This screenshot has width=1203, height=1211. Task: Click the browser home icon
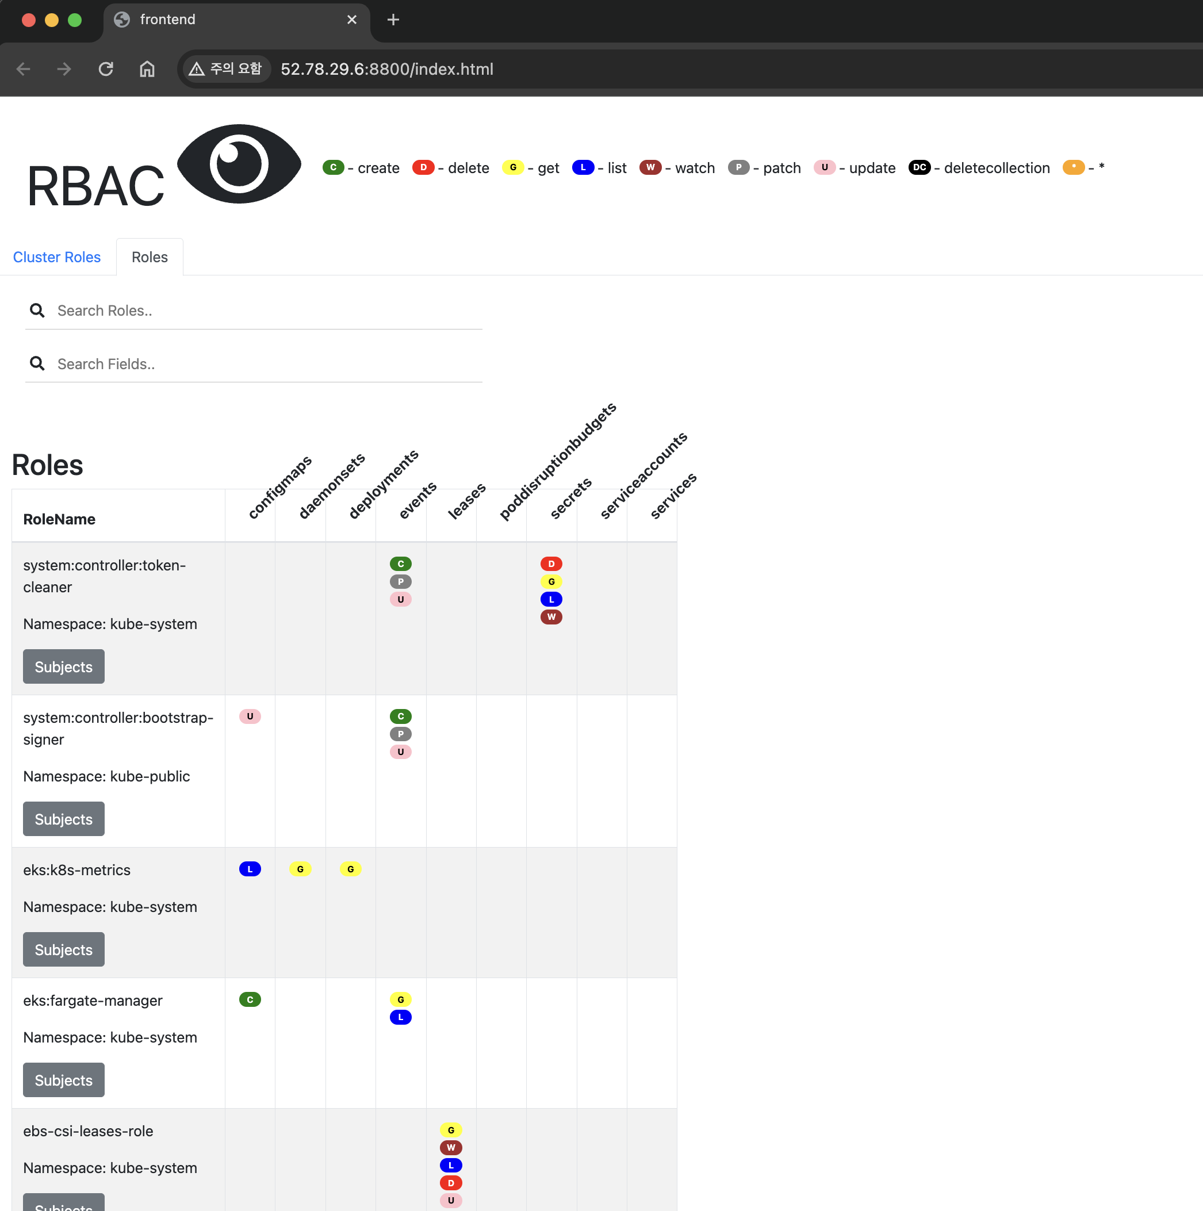[x=147, y=69]
